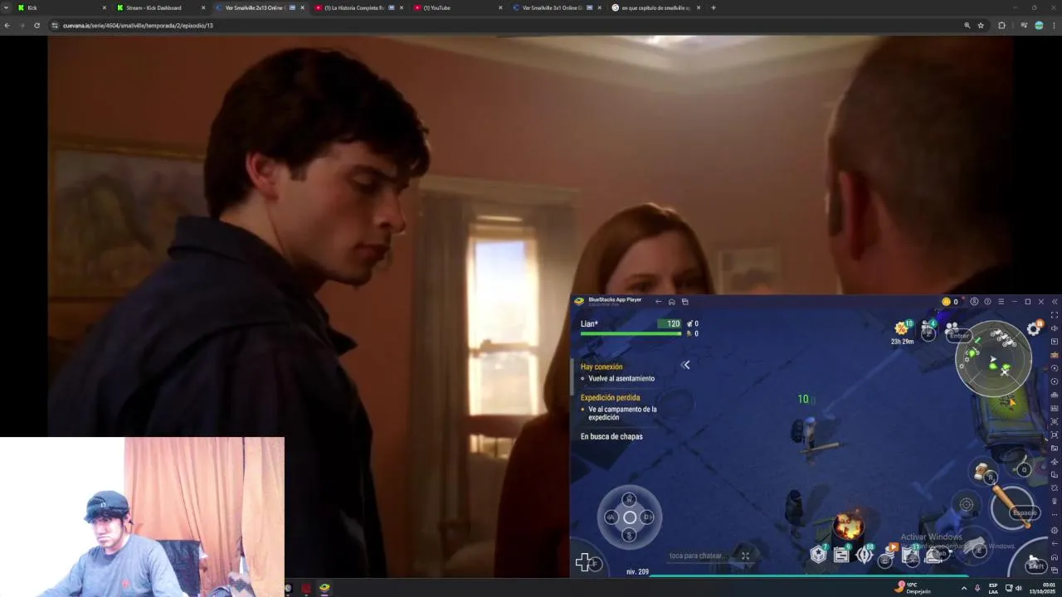This screenshot has width=1062, height=597.
Task: Toggle BlueStacks fullscreen sidebar icon
Action: pyautogui.click(x=1055, y=315)
